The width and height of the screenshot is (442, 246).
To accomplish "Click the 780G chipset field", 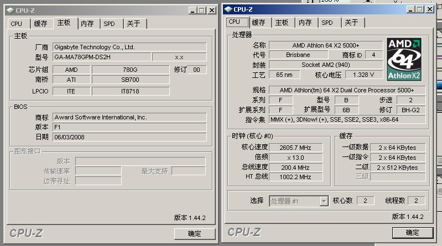I will pos(131,70).
